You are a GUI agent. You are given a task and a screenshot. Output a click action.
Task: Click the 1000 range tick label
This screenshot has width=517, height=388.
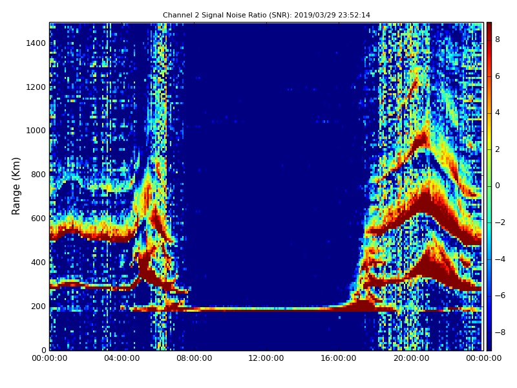coord(36,131)
